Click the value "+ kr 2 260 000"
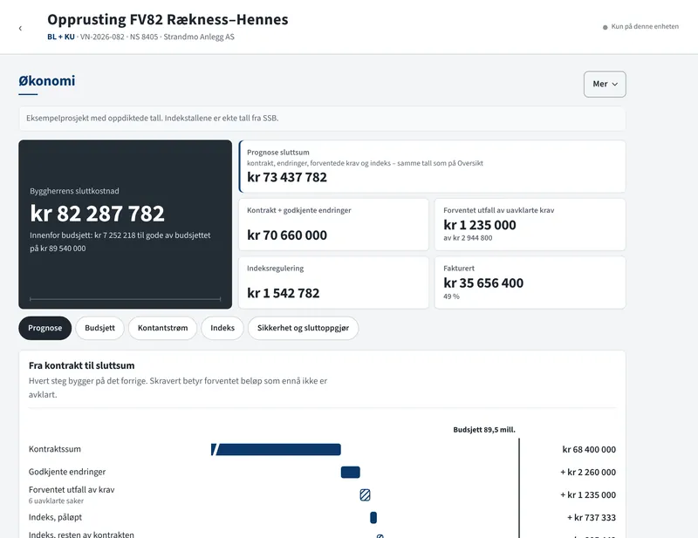Screen dimensions: 698x538 click(588, 472)
